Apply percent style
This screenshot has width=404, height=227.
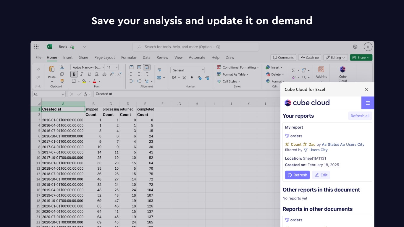(184, 78)
